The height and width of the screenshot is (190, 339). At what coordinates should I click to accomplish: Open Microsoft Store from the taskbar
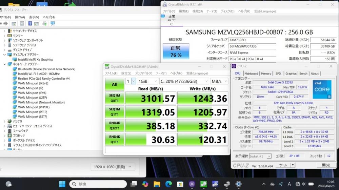pyautogui.click(x=180, y=184)
